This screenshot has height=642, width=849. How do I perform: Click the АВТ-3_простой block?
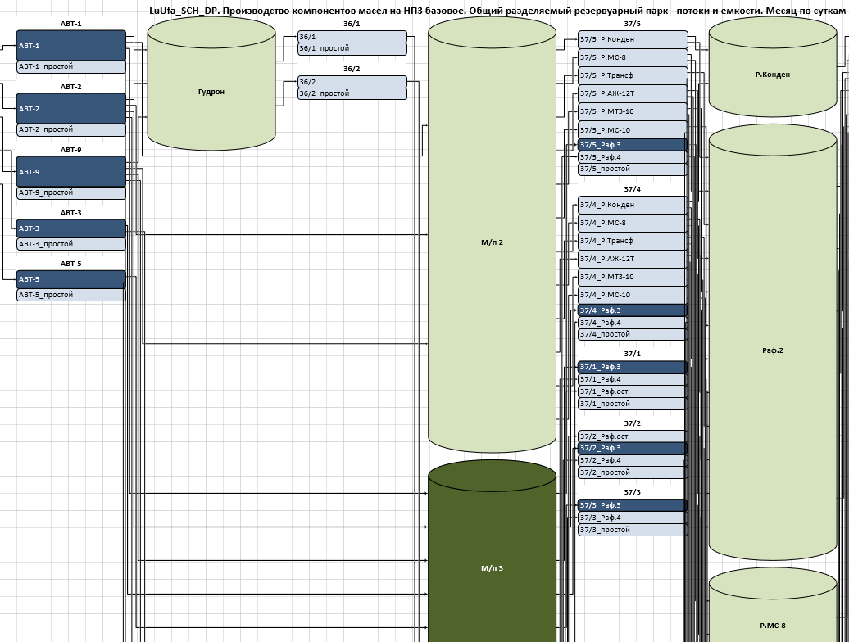tap(71, 244)
